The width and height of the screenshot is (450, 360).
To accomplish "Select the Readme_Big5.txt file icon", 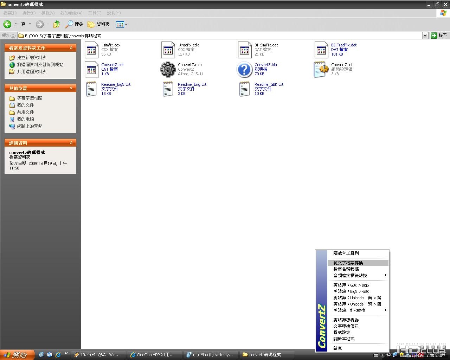I will click(x=91, y=89).
